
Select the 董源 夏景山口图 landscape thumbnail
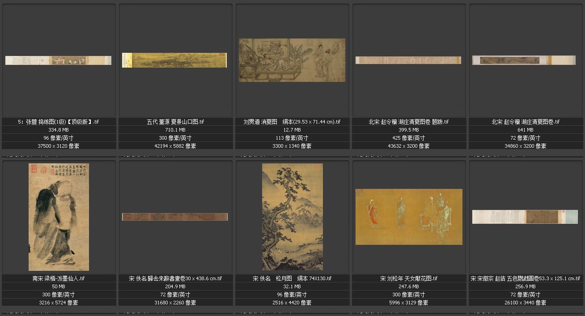(174, 60)
